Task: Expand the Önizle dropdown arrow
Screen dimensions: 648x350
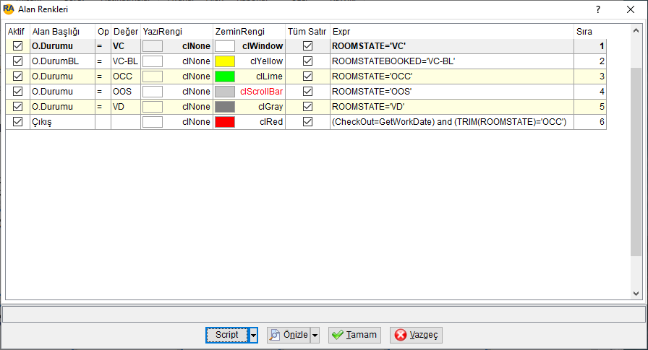Action: 315,335
